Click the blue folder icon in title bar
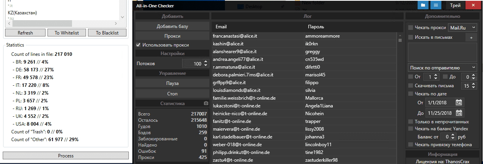Screen dimensions: 483x164 422,5
